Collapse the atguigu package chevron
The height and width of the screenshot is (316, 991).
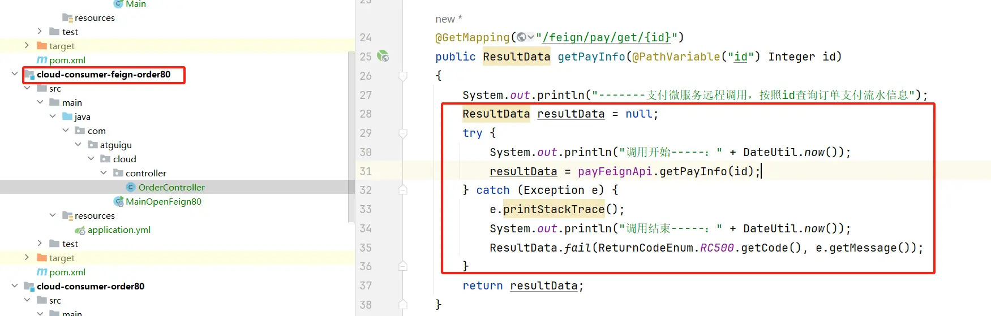pyautogui.click(x=78, y=145)
